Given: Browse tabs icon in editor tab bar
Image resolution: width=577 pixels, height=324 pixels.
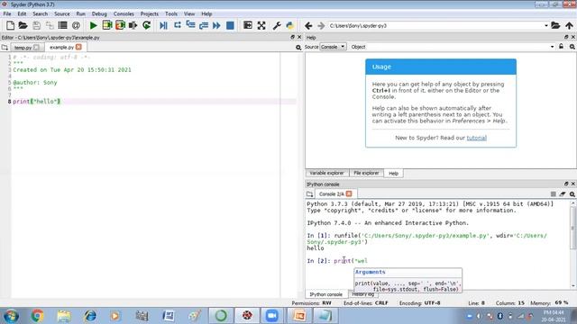Looking at the screenshot, I should point(5,48).
